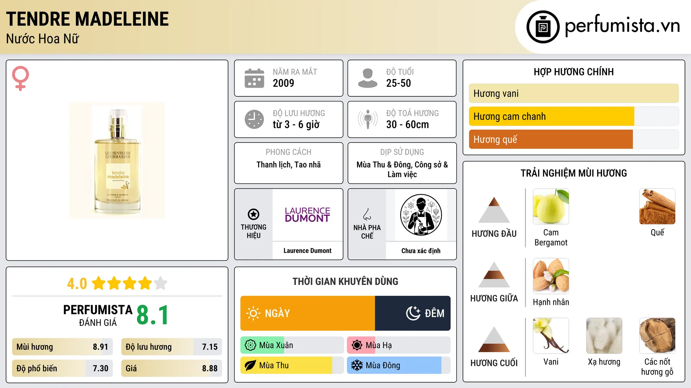Image resolution: width=691 pixels, height=388 pixels.
Task: Click the THỜI GIAN KHUYÊN DÙNG heading
Action: pyautogui.click(x=345, y=281)
